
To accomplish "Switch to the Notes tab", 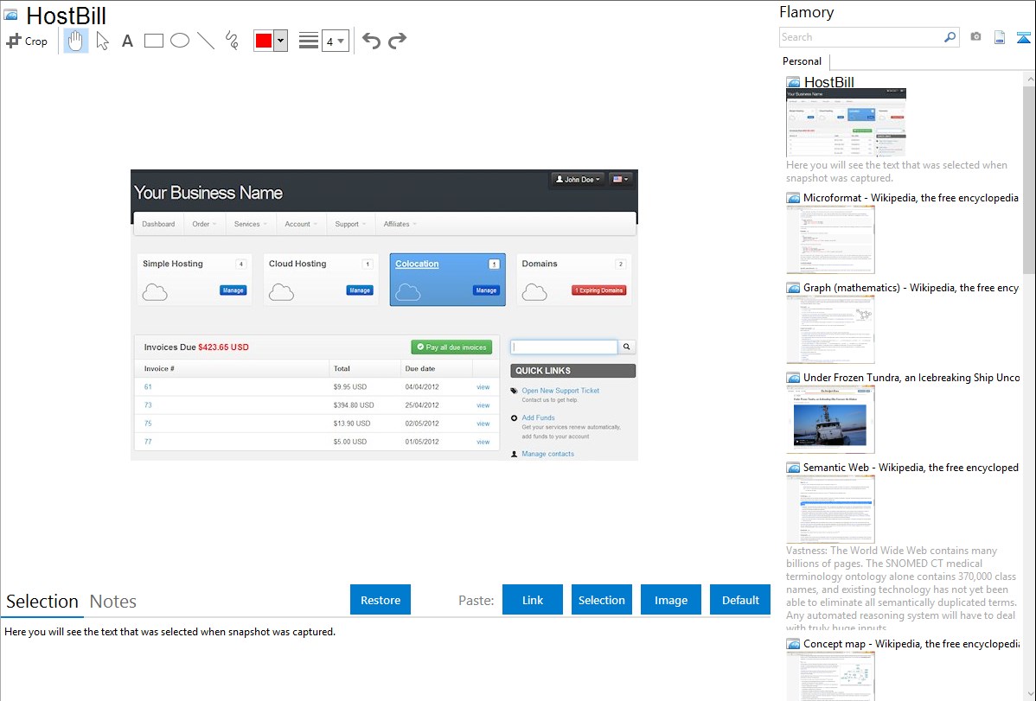I will [x=113, y=602].
